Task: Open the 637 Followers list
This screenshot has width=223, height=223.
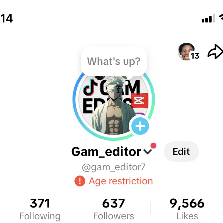Action: point(114,209)
